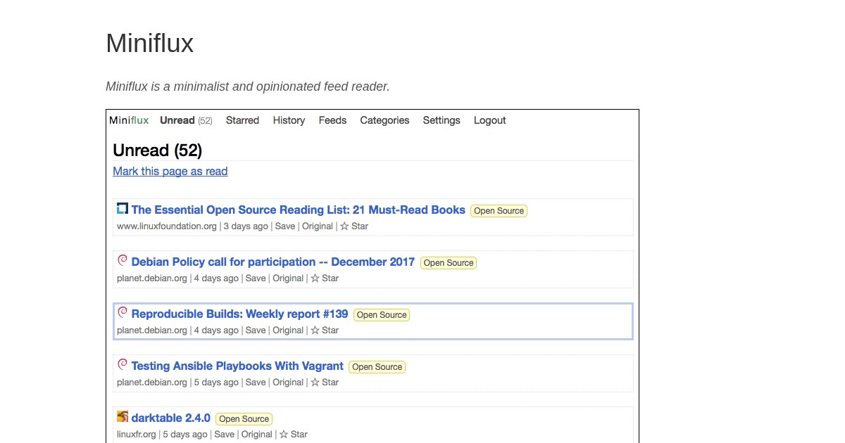The width and height of the screenshot is (845, 443).
Task: Click '5 days ago' under Testing Ansible entry
Action: [216, 383]
